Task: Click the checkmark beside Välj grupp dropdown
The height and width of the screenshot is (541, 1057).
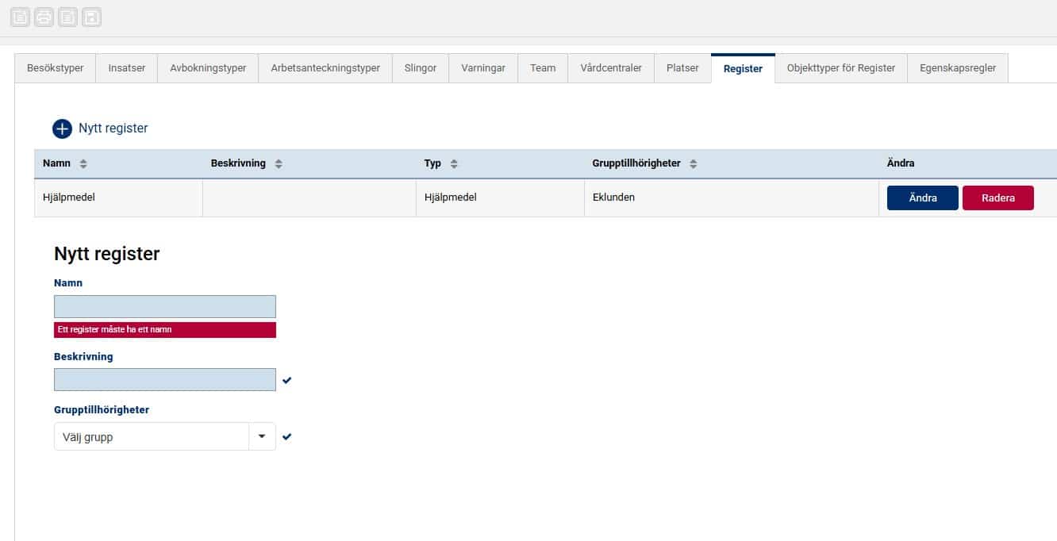Action: (x=286, y=436)
